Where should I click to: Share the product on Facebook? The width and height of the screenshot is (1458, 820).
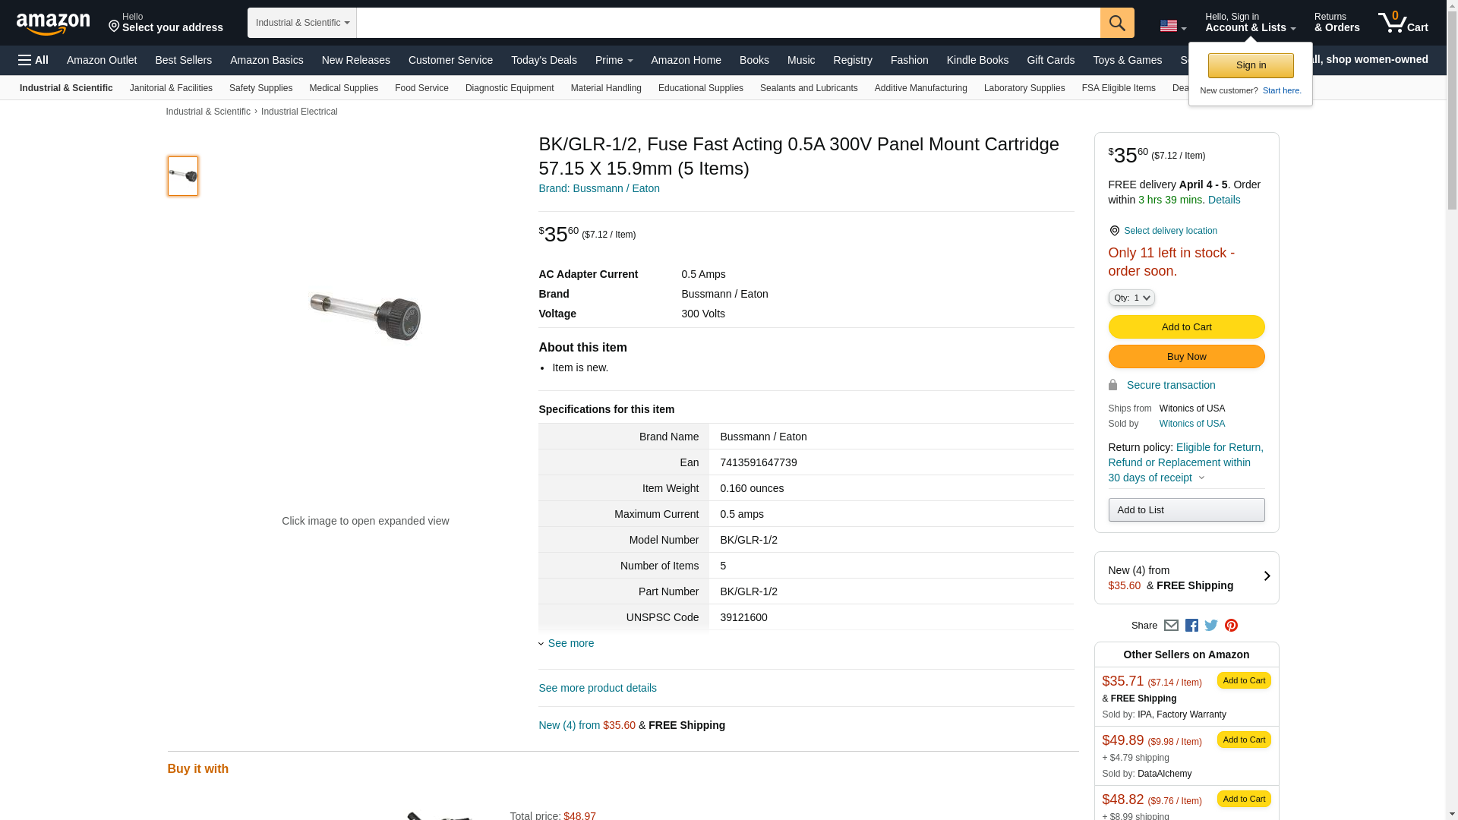click(1191, 626)
